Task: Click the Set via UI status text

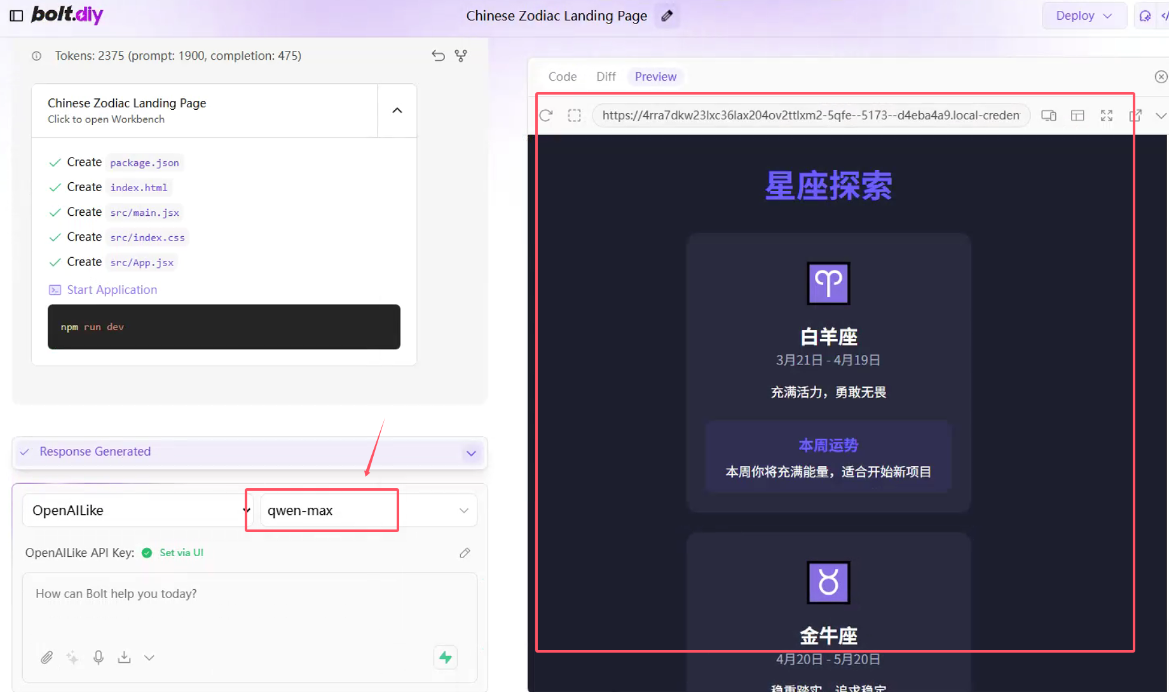Action: pyautogui.click(x=181, y=552)
